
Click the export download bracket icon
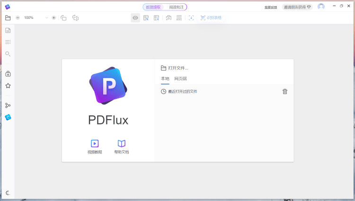pos(191,18)
